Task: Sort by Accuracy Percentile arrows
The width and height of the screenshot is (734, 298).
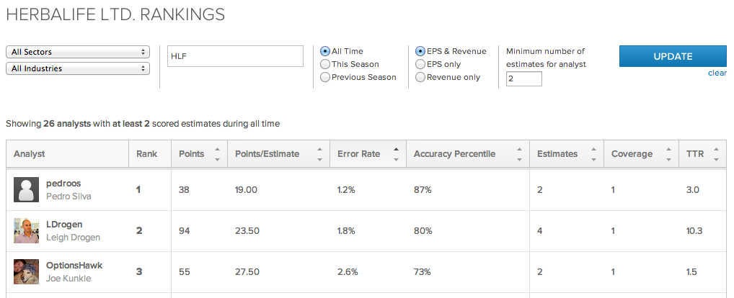Action: point(518,154)
